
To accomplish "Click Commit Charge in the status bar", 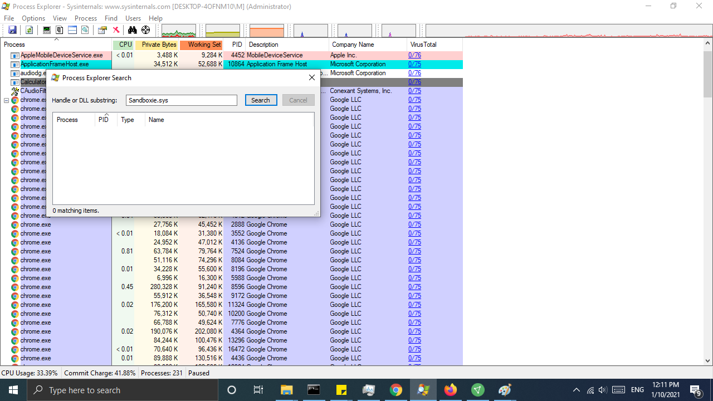I will pyautogui.click(x=99, y=373).
